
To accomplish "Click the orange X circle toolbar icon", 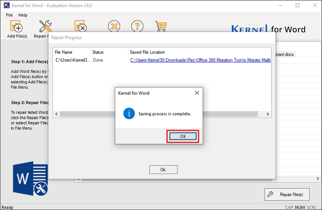I will pos(114,26).
